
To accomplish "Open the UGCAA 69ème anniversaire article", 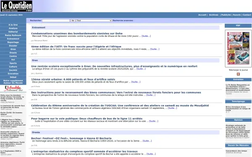I will [120, 106].
